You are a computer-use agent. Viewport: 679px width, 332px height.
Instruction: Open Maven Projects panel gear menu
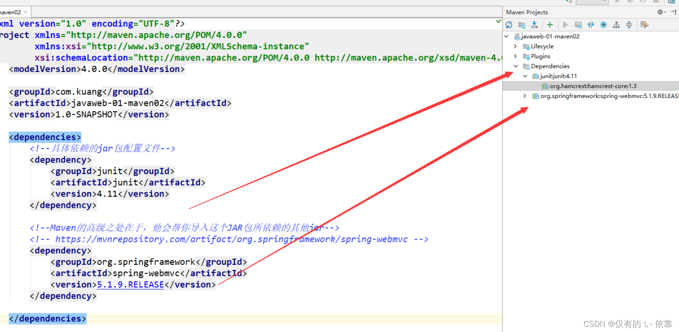tap(662, 12)
